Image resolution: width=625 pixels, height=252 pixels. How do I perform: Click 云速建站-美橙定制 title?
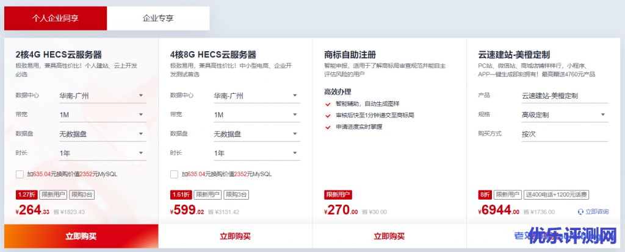514,55
